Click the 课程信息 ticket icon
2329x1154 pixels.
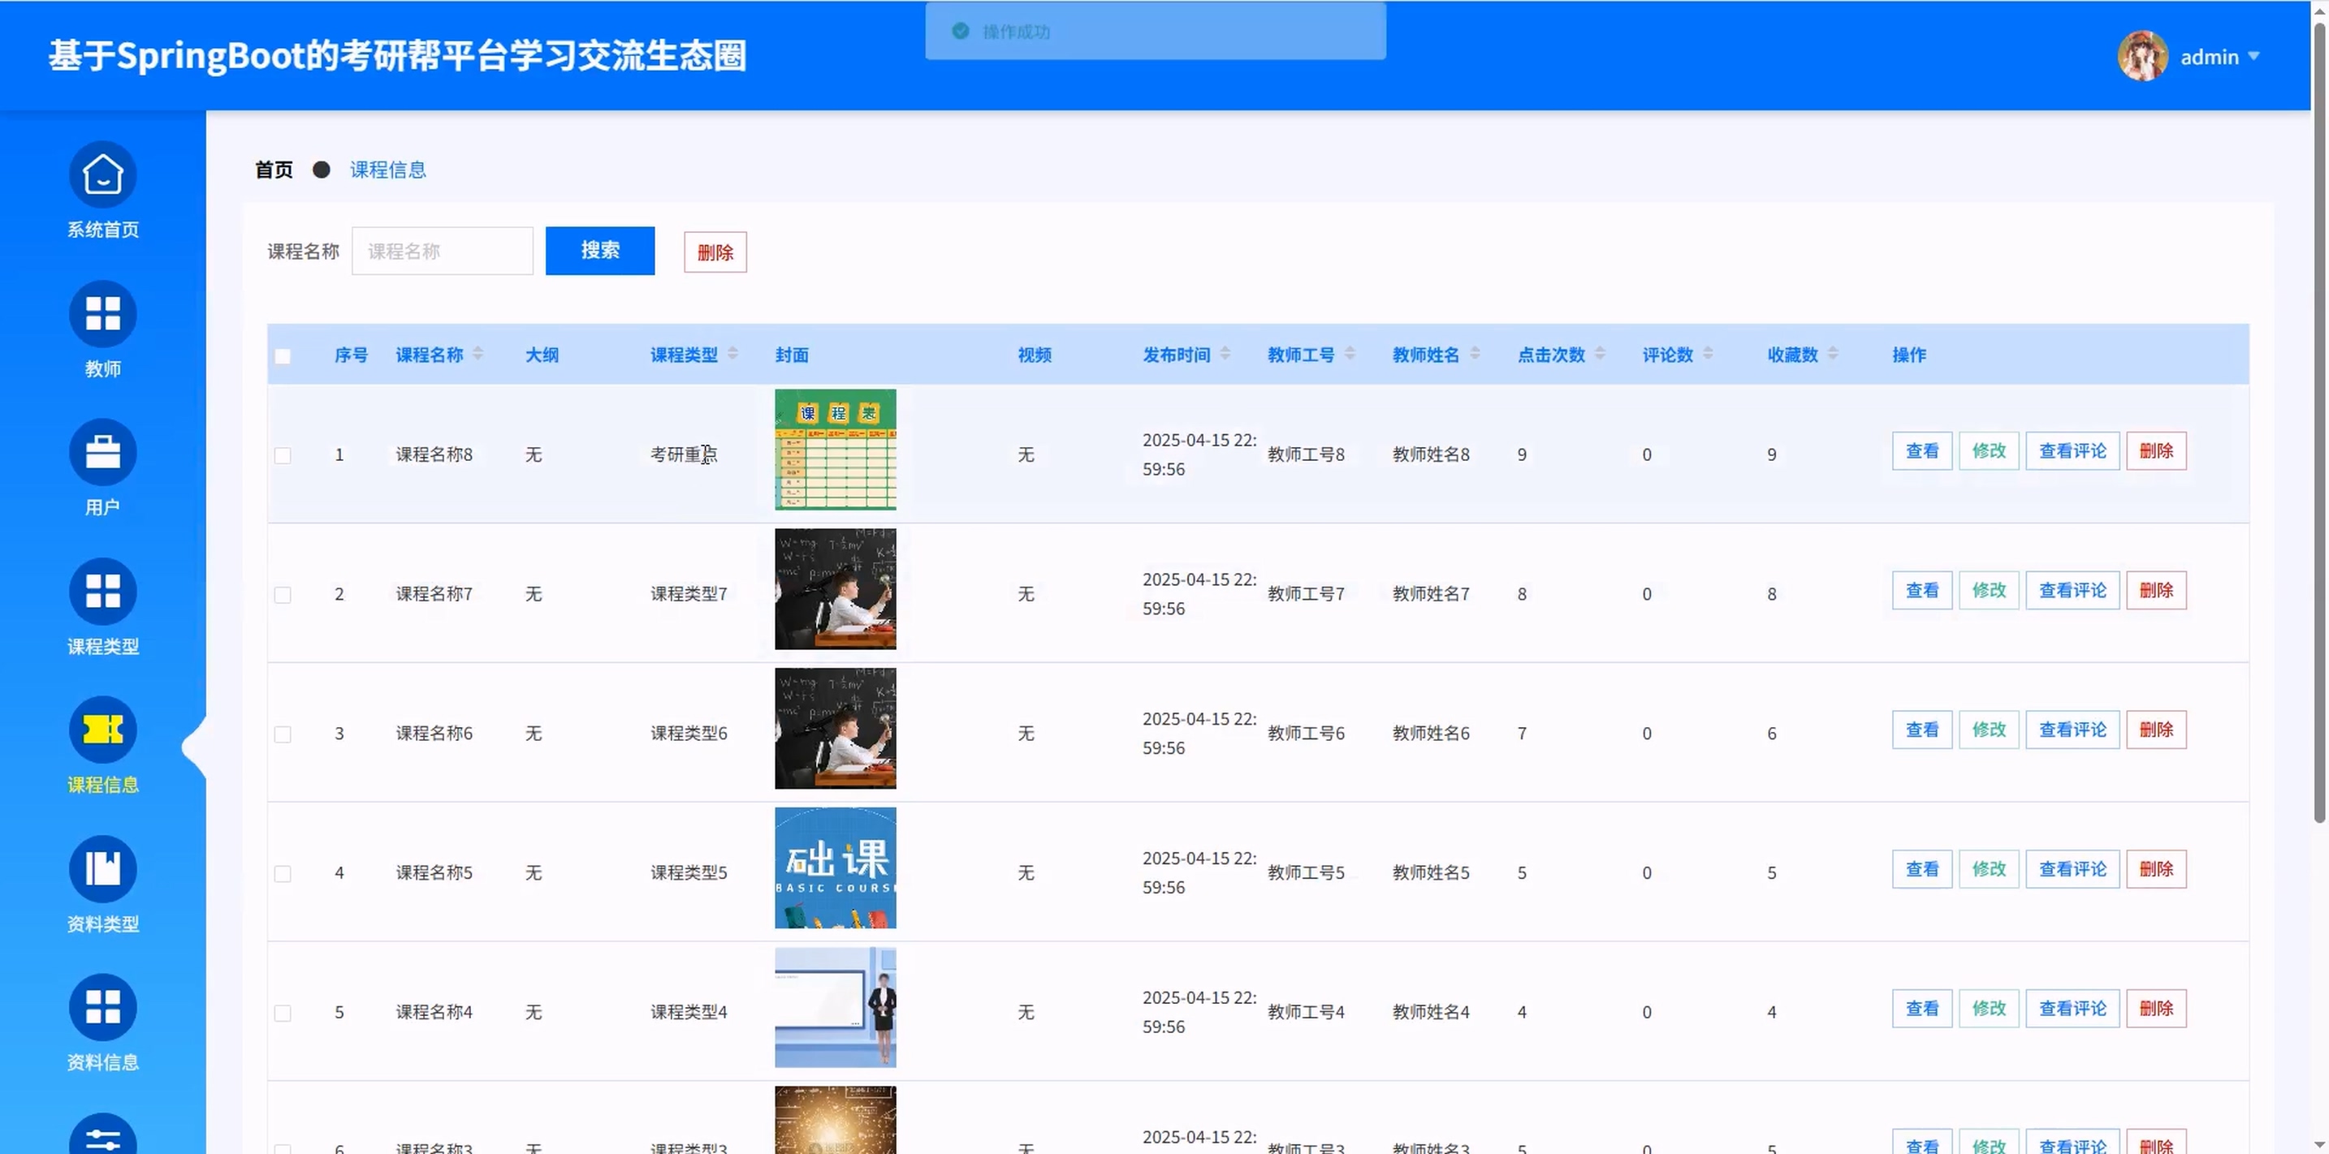[x=102, y=730]
